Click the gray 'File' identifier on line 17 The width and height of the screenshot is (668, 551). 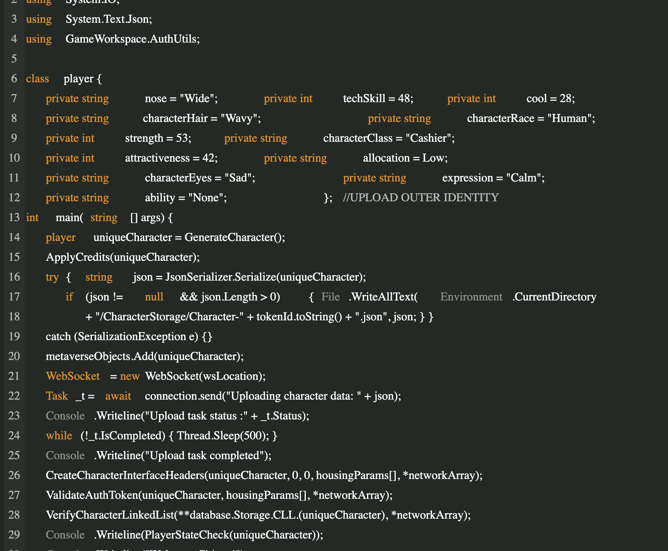(330, 296)
